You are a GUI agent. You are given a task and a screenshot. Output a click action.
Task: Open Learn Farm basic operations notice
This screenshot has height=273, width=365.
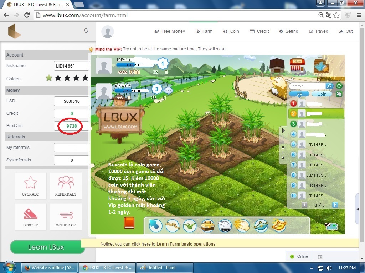186,244
